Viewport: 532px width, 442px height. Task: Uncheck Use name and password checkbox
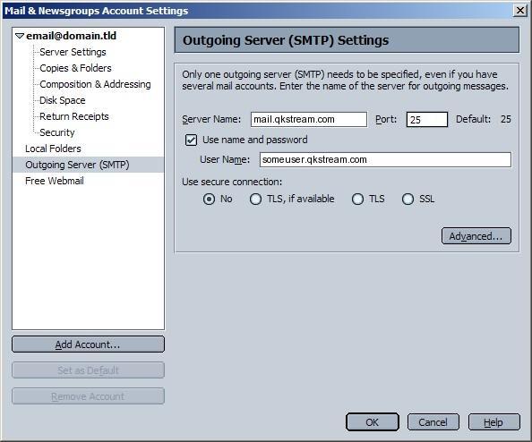pyautogui.click(x=191, y=140)
